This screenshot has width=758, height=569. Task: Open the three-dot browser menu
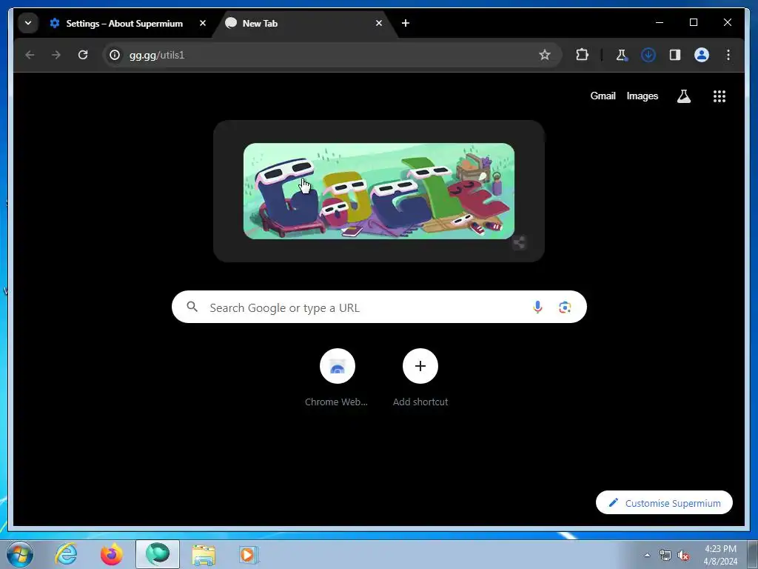tap(728, 55)
